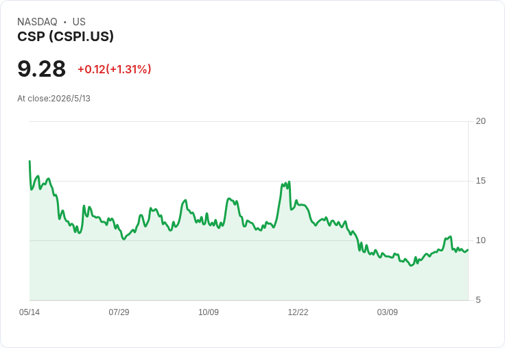
Task: Click the CSP (CSPI.US) stock title
Action: tap(65, 36)
